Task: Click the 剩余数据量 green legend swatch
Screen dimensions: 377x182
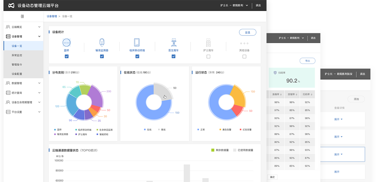Action: click(x=213, y=150)
